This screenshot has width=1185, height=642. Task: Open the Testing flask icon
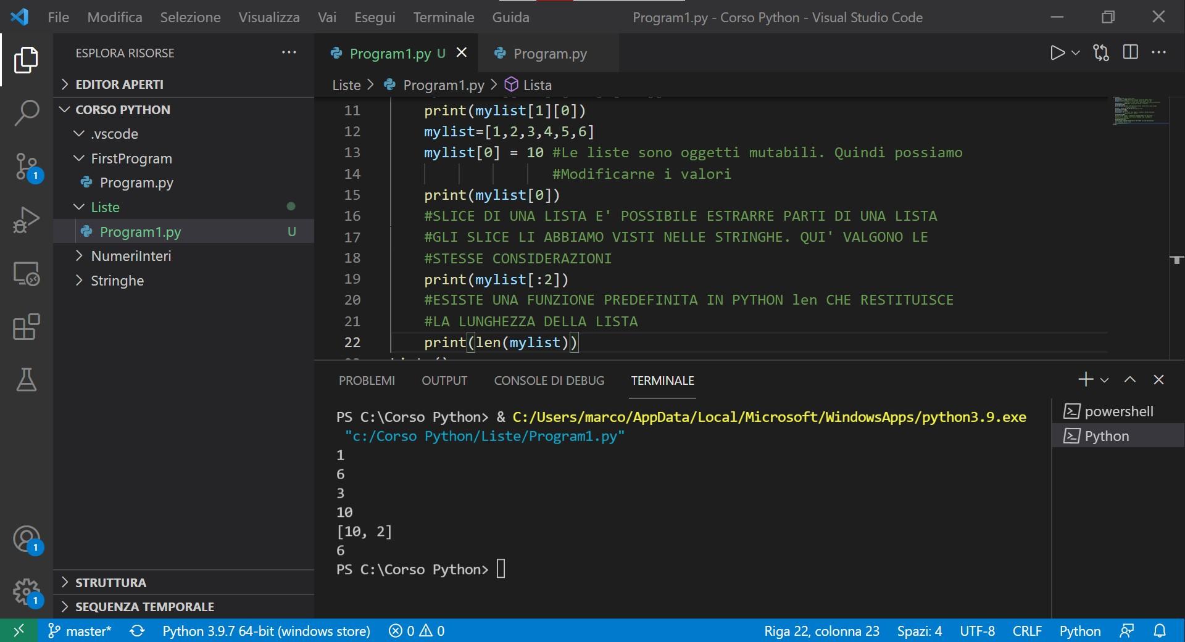click(26, 380)
